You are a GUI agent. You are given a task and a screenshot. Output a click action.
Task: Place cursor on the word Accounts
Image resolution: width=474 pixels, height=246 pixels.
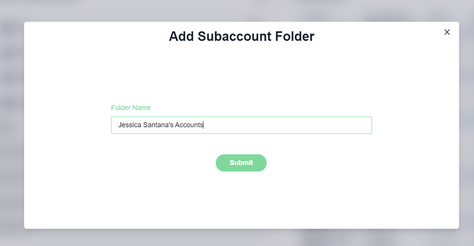(188, 125)
